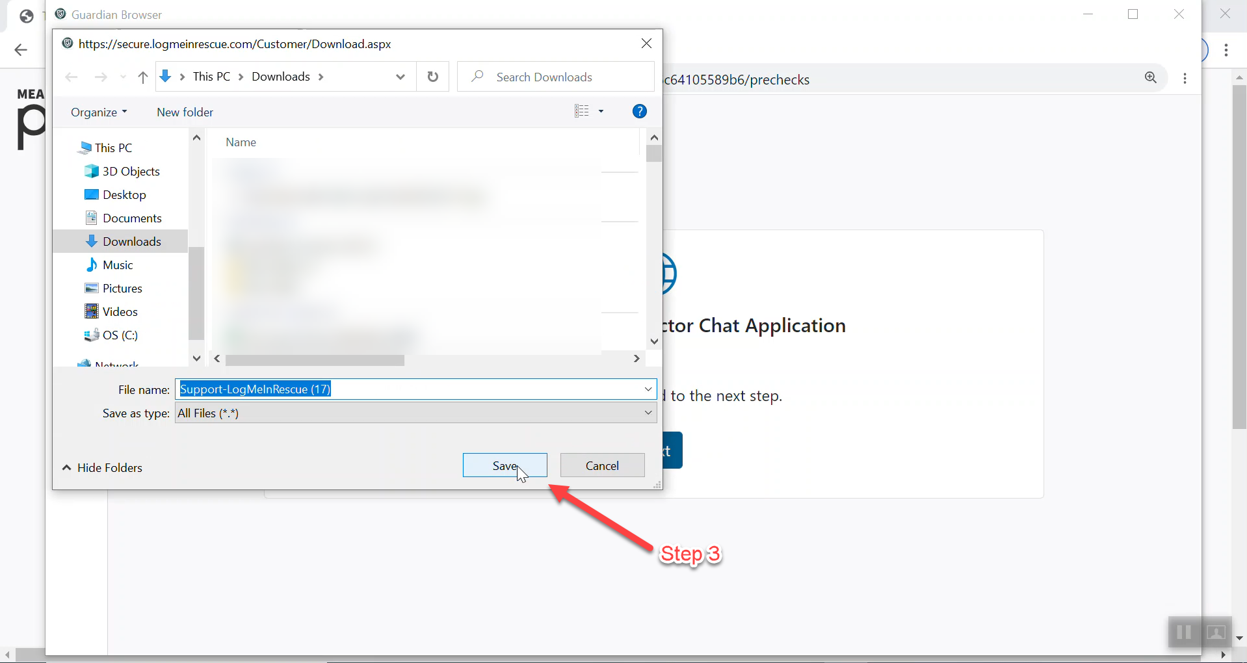Go up one folder level
Image resolution: width=1247 pixels, height=663 pixels.
point(143,77)
